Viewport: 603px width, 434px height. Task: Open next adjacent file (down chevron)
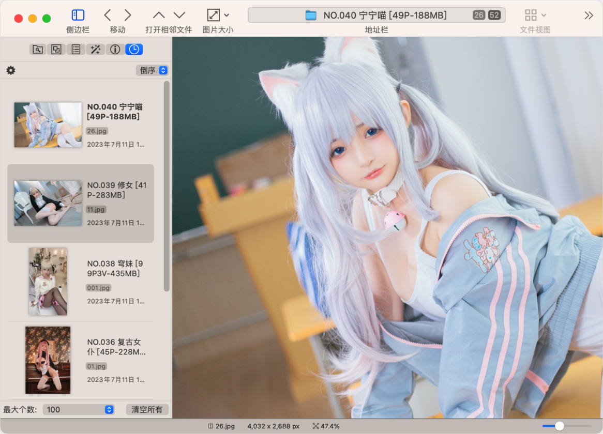coord(179,16)
